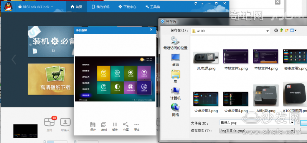Open 应用 apps icon with 18 badge
The width and height of the screenshot is (307, 143).
tap(50, 124)
